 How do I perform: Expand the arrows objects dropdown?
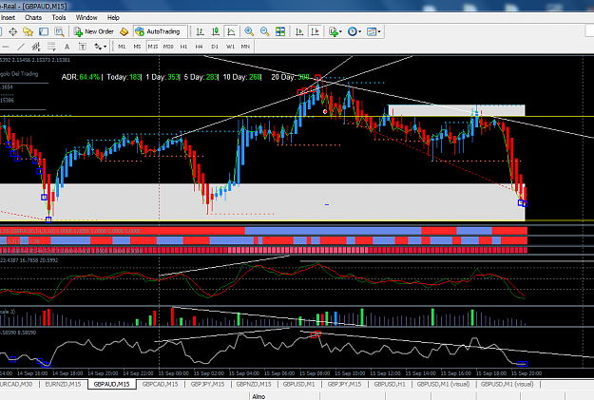click(105, 47)
